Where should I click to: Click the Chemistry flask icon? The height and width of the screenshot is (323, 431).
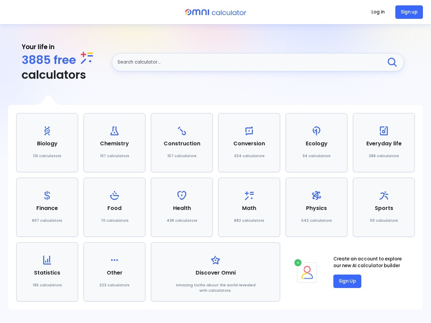click(x=114, y=131)
